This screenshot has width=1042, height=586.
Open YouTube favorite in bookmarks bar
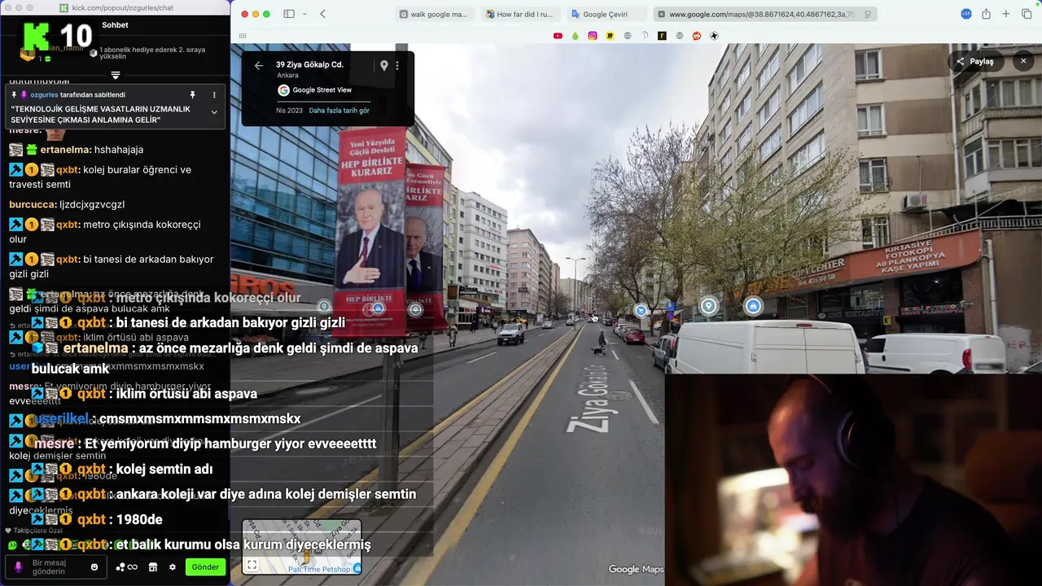[558, 36]
